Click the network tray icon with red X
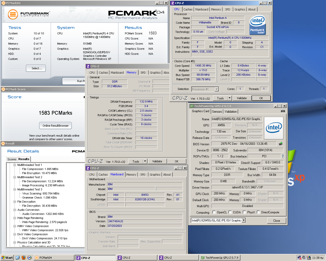 pos(299,258)
